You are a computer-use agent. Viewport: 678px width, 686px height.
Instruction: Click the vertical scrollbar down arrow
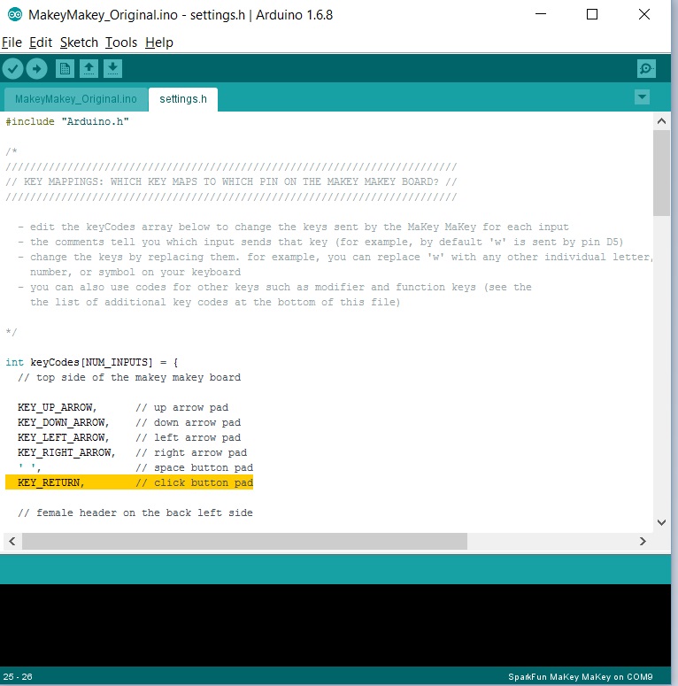tap(661, 522)
